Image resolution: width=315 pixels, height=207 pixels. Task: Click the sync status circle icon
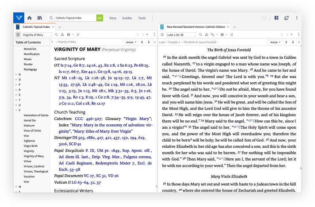pos(264,18)
